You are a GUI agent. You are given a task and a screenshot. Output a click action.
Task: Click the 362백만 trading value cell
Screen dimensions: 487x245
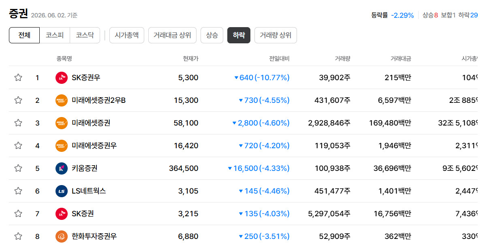coord(397,236)
